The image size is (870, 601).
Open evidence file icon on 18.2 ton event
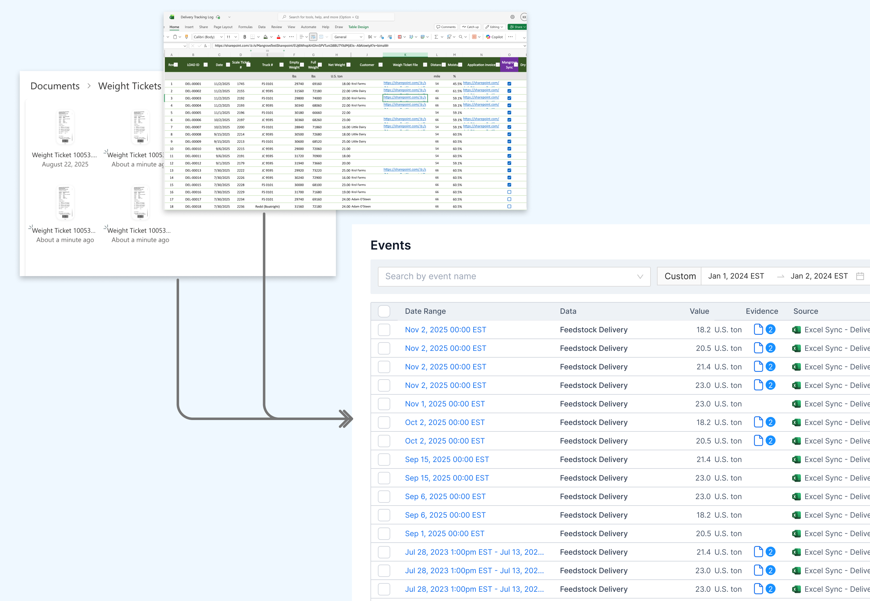tap(758, 330)
